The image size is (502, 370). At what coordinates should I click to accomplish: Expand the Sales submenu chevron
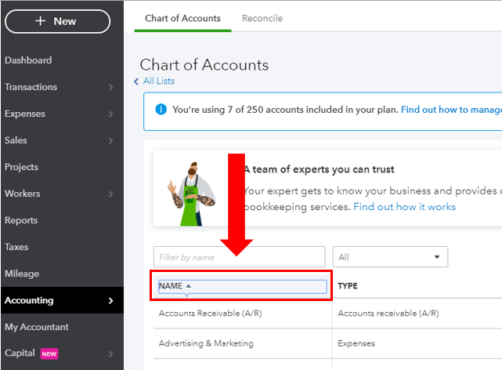110,140
